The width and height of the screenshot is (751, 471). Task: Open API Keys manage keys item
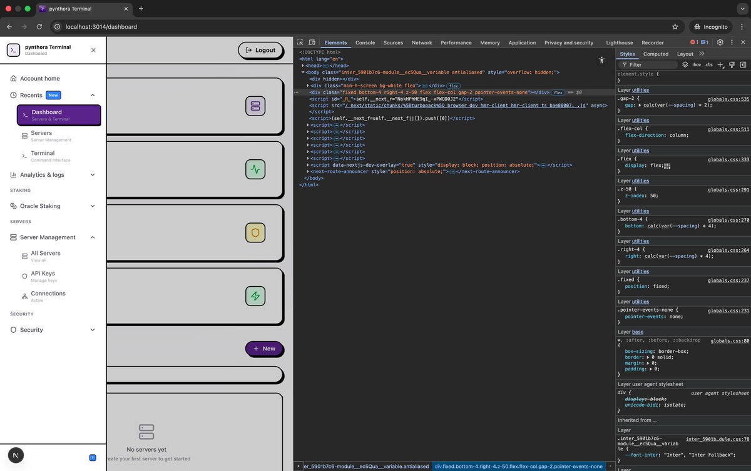click(x=43, y=276)
